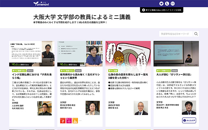The width and height of the screenshot is (208, 130).
Task: Click 文学部 label on ガリヴァー旅行記 card
Action: click(x=160, y=102)
